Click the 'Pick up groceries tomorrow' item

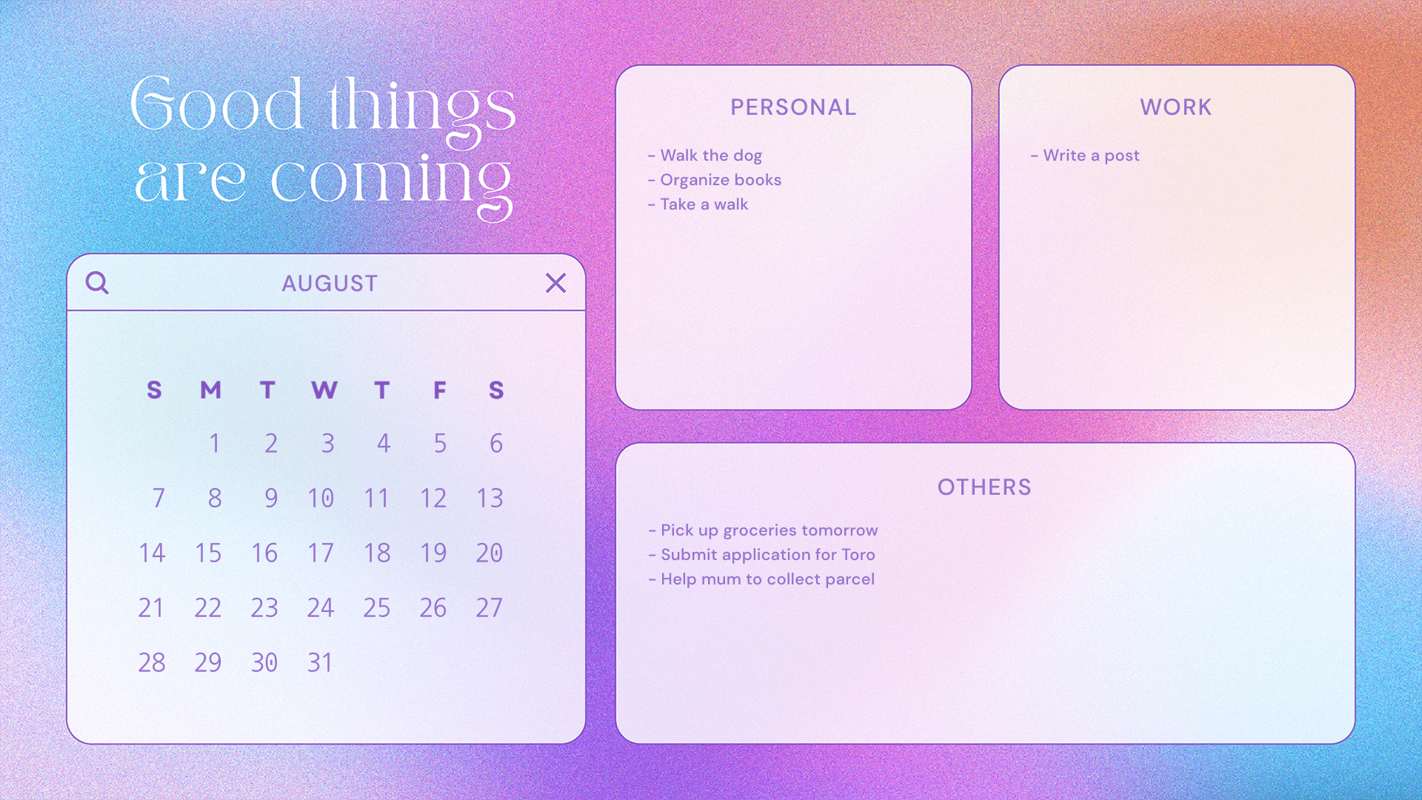point(764,530)
